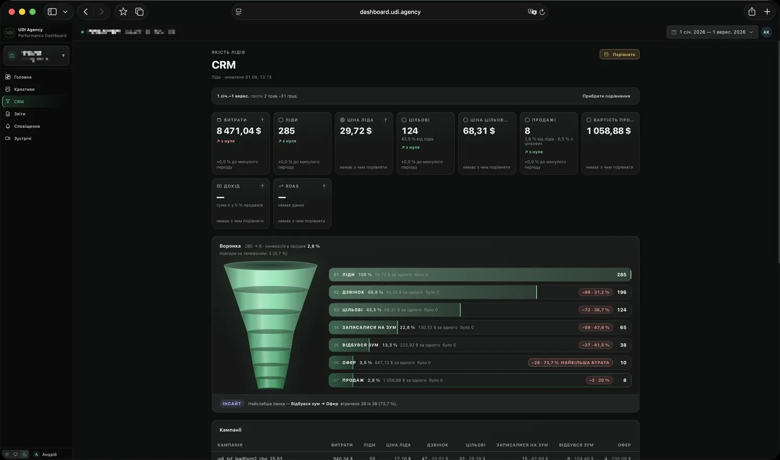Go back in browser history
The image size is (780, 460).
86,11
